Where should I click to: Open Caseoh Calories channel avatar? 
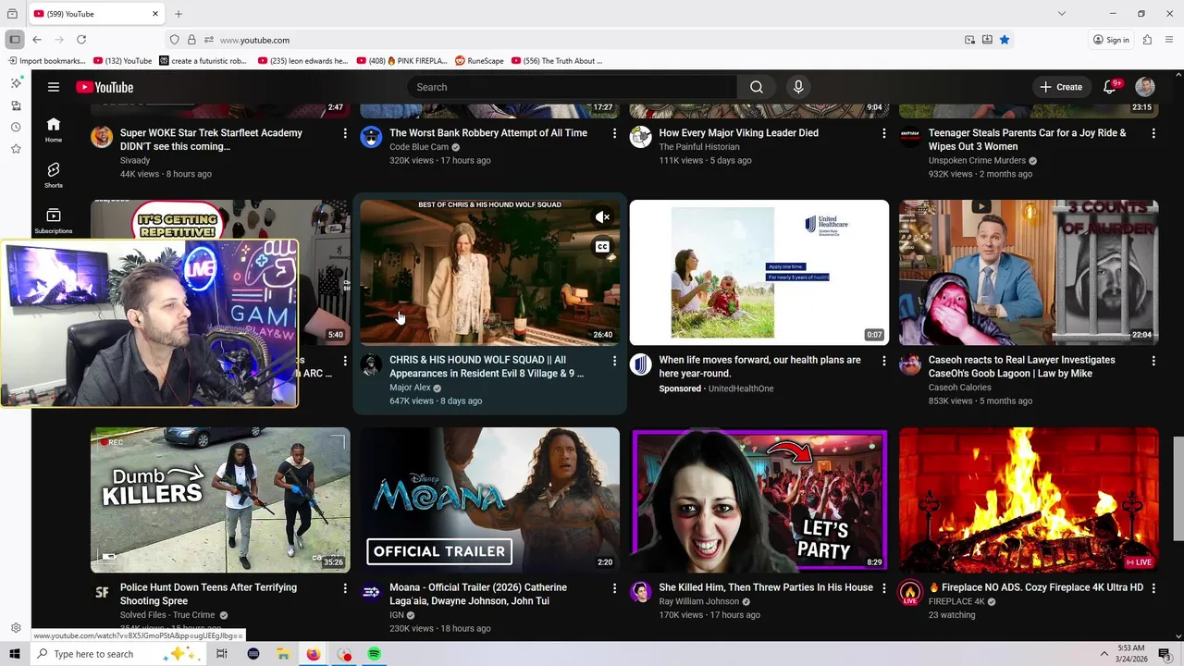coord(910,364)
